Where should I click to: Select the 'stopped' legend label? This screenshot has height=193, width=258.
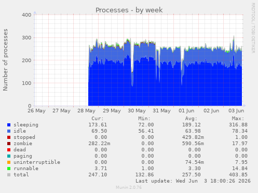pyautogui.click(x=24, y=137)
